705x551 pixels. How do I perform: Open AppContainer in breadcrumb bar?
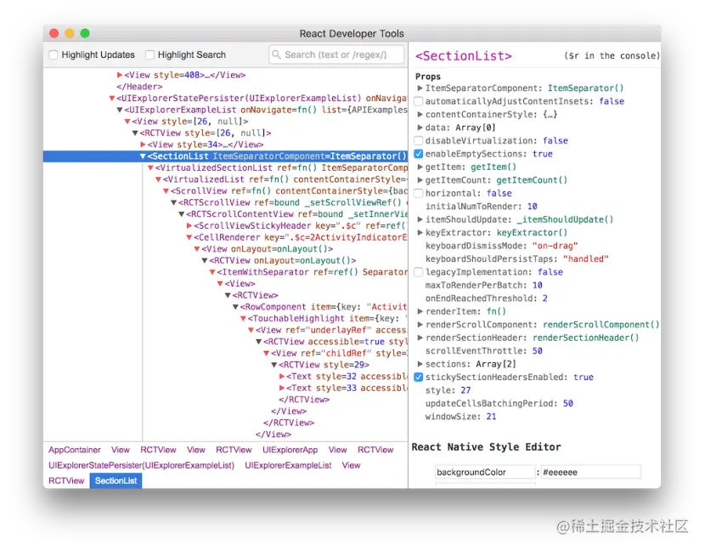click(75, 450)
